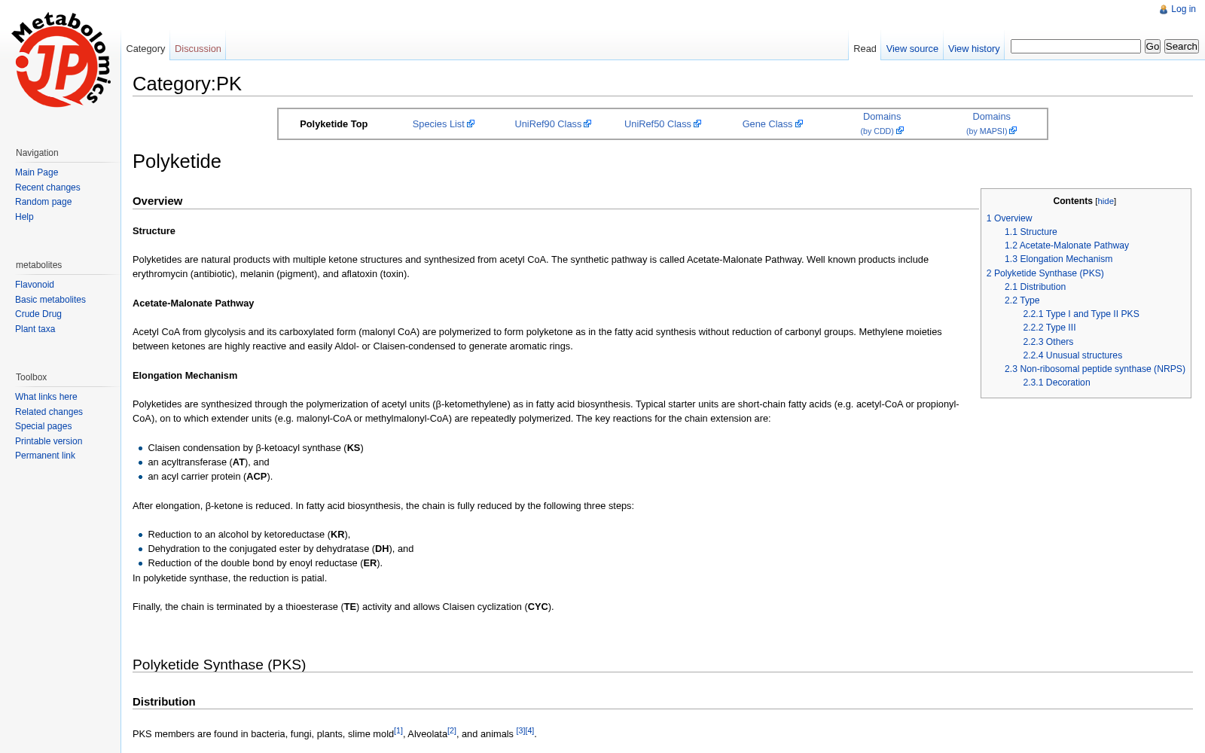
Task: Open Related changes in Toolbox
Action: pos(49,412)
